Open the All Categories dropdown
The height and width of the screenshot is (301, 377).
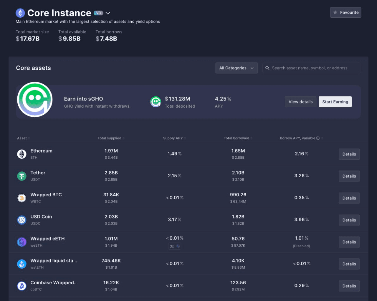(237, 68)
